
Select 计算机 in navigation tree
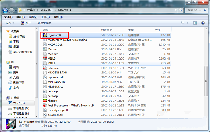15,98
